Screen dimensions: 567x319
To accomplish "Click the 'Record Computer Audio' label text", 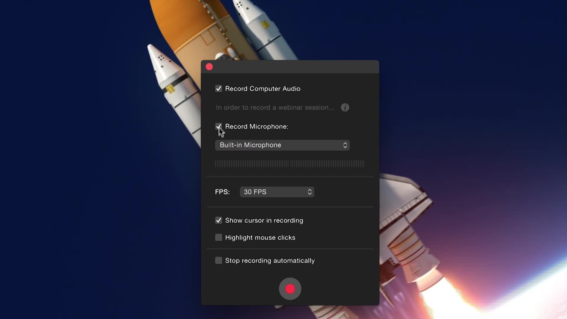I will click(263, 89).
